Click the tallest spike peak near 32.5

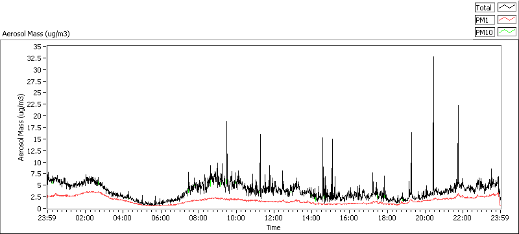coord(433,57)
